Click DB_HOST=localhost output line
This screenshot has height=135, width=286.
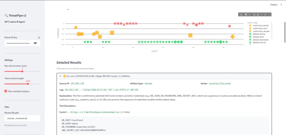click(72, 120)
